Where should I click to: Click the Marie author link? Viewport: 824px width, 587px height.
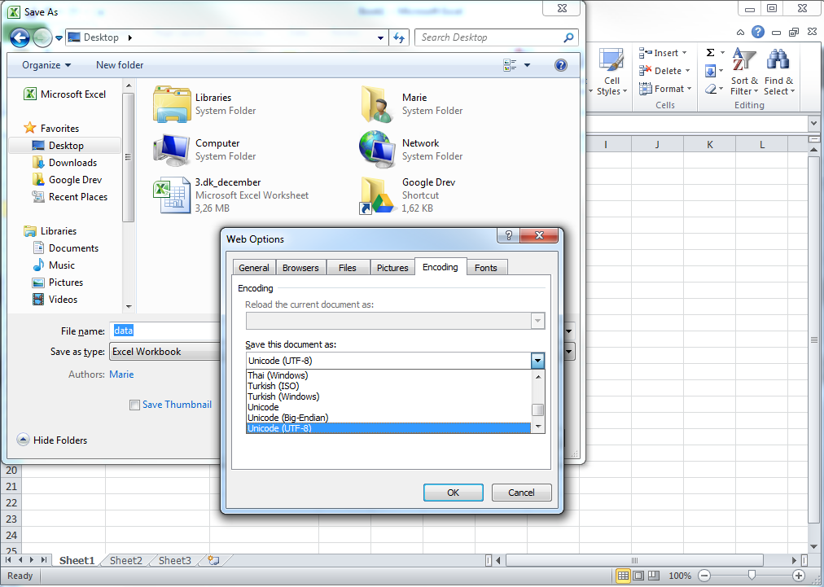coord(121,375)
